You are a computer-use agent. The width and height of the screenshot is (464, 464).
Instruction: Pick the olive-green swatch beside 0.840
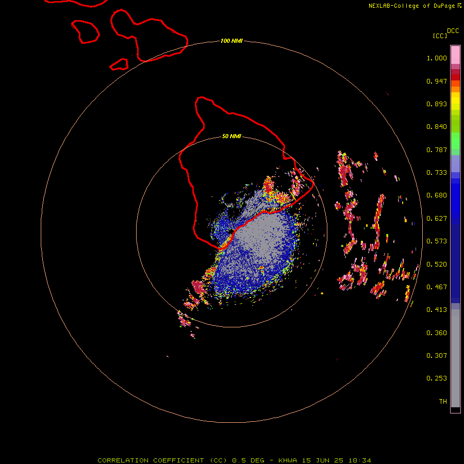455,124
